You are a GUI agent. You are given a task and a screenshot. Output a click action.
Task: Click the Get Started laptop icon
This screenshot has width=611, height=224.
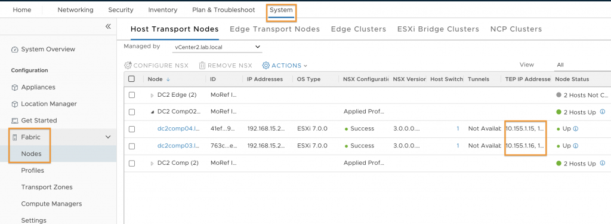[15, 121]
